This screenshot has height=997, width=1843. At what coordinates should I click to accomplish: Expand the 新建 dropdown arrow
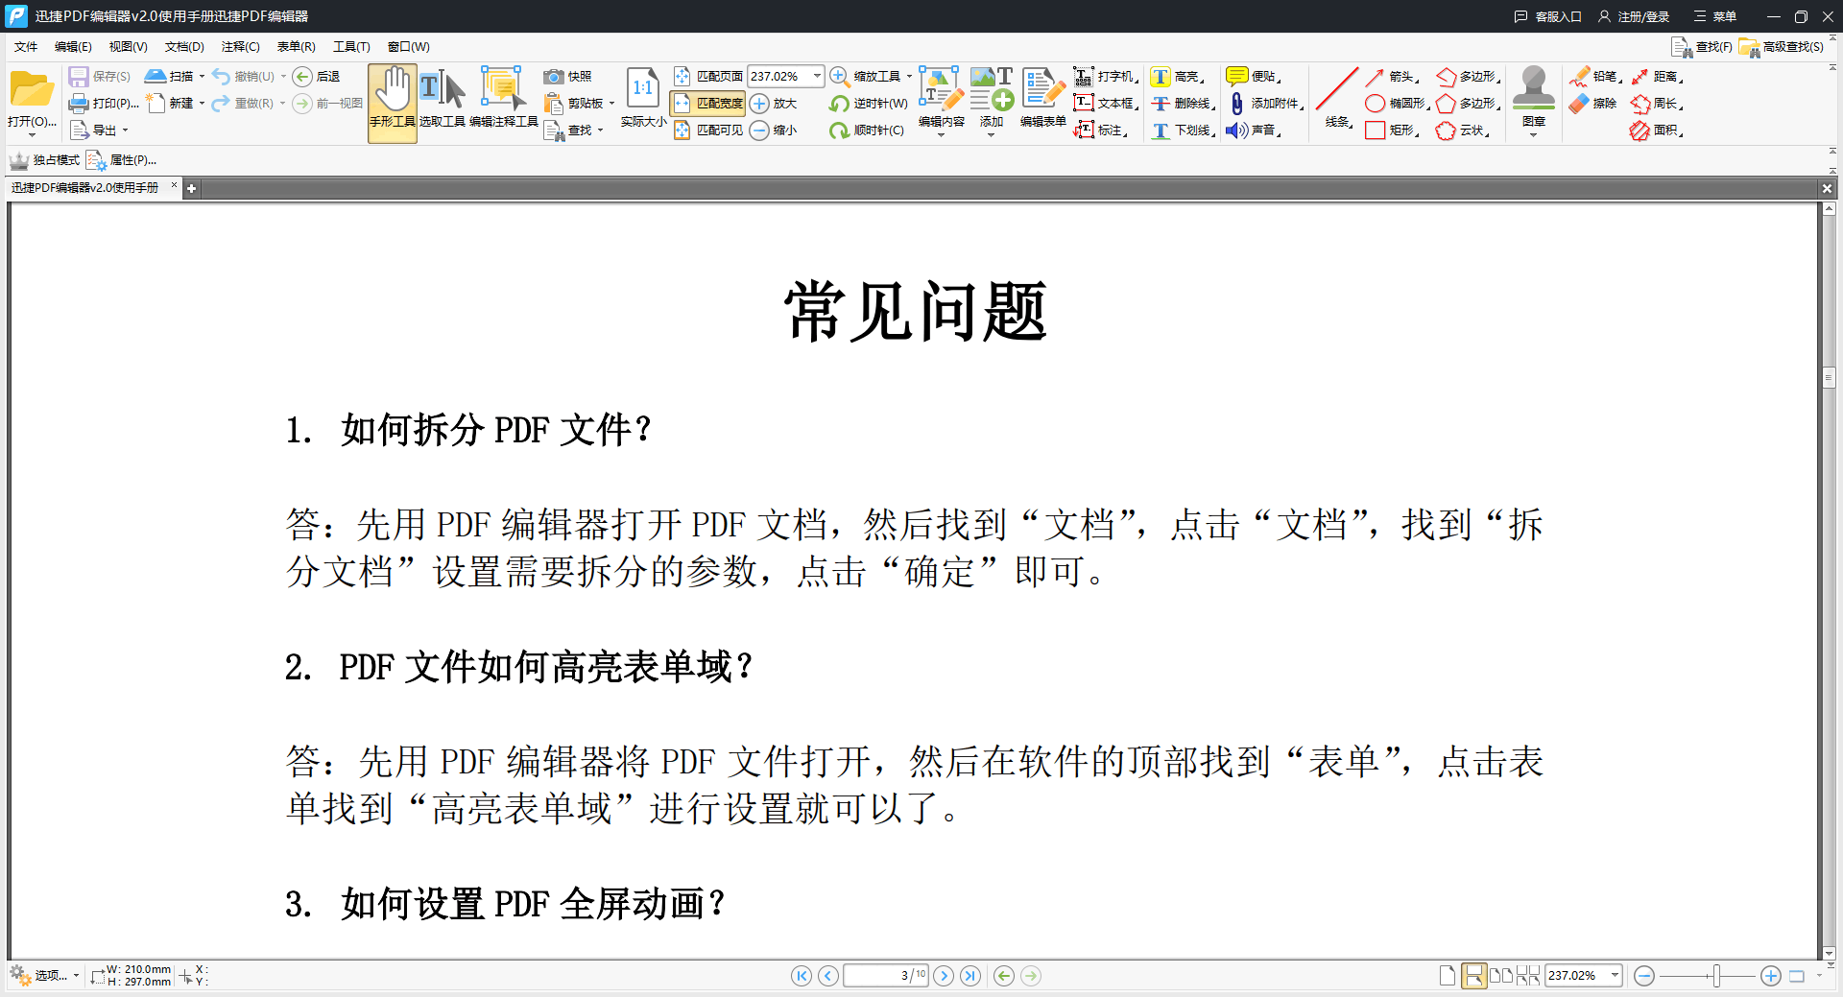(x=202, y=103)
